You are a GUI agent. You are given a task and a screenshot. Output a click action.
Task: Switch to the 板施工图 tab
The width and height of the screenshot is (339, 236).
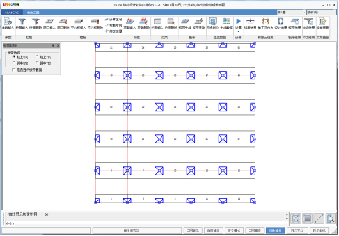[x=33, y=13]
